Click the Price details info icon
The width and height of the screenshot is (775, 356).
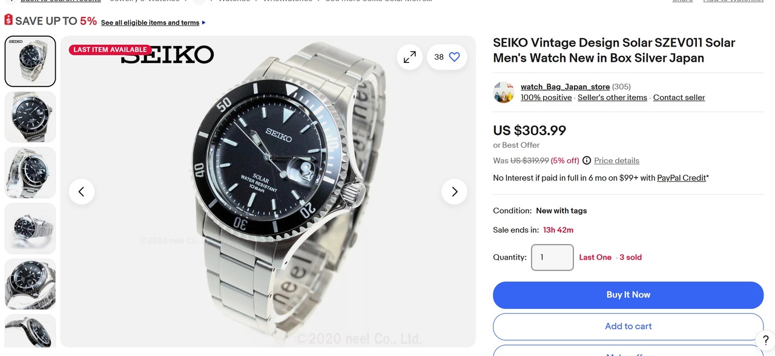coord(587,160)
